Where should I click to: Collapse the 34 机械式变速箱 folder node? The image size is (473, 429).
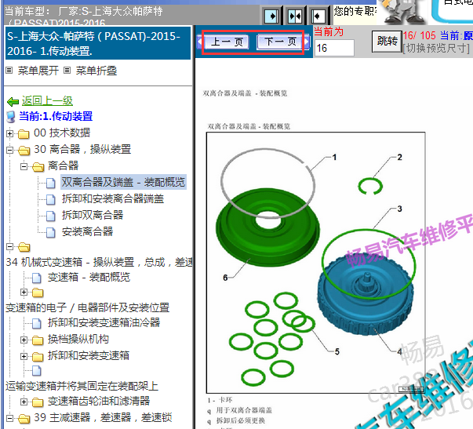pyautogui.click(x=10, y=247)
